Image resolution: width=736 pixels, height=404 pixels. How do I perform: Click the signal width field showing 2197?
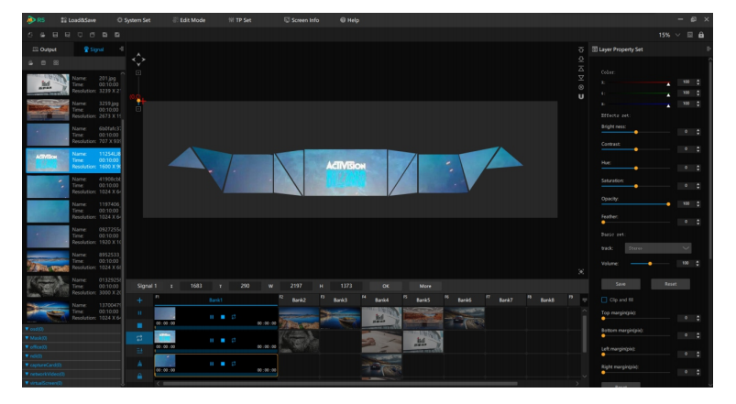click(x=296, y=286)
